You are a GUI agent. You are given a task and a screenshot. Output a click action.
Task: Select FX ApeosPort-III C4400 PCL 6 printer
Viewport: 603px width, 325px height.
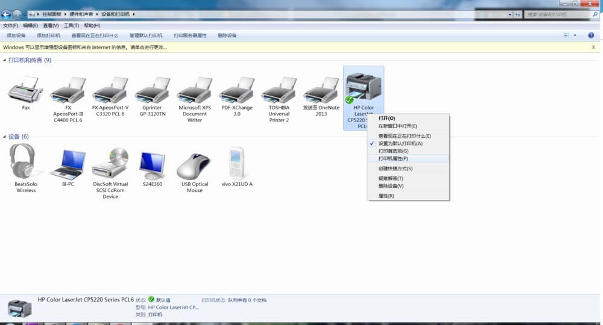(68, 90)
